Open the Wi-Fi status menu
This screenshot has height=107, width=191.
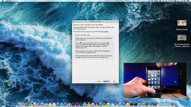(175, 1)
